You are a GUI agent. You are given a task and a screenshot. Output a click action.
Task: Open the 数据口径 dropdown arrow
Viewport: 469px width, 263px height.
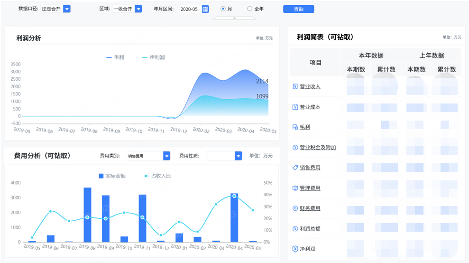pos(67,9)
